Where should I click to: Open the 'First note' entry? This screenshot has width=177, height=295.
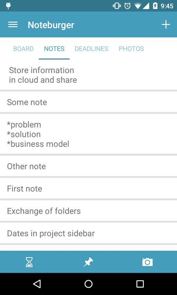point(88,189)
